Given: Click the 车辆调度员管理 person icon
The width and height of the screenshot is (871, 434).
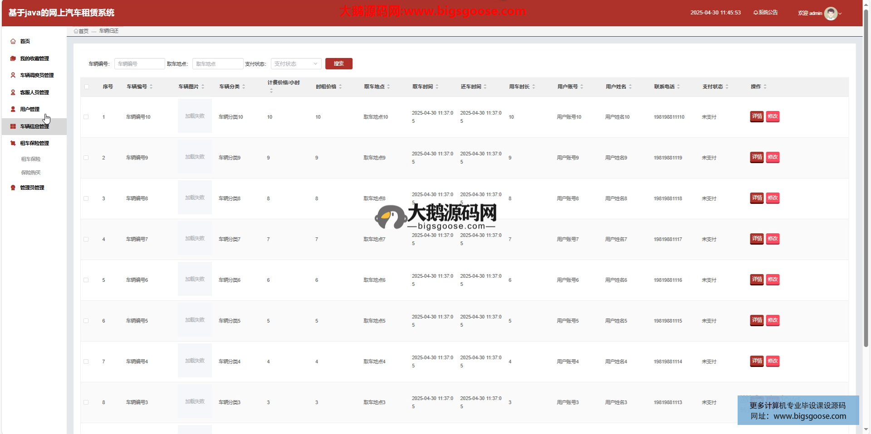Looking at the screenshot, I should (13, 75).
